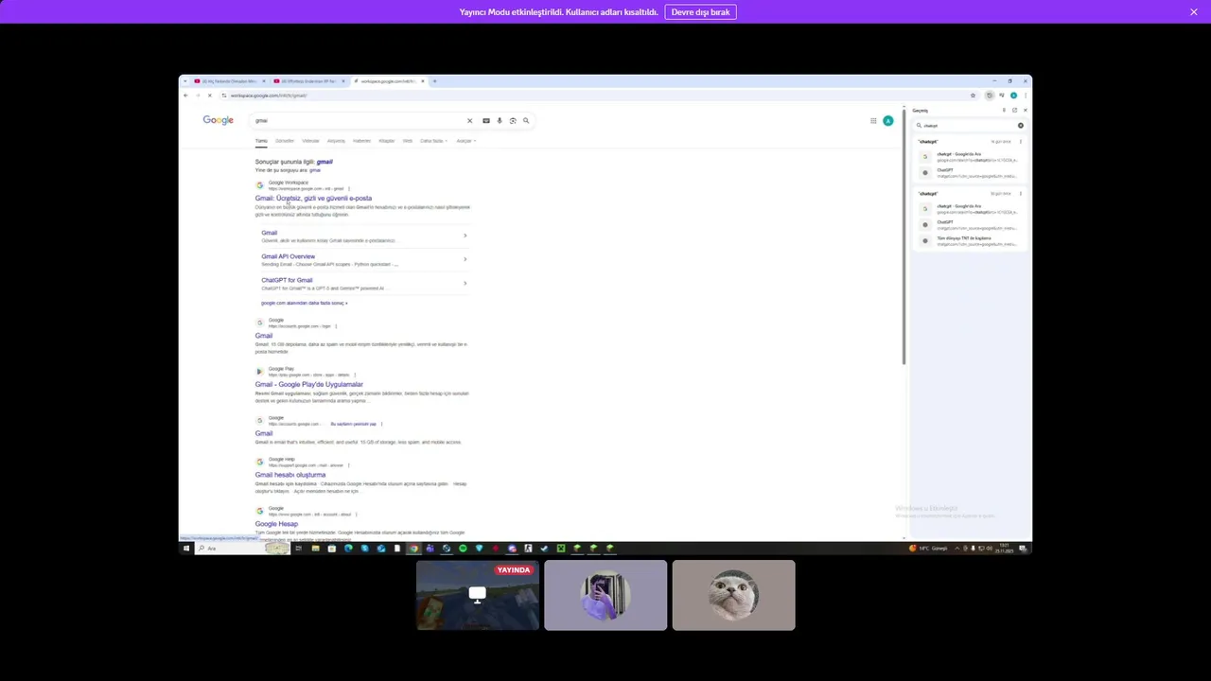Select the cat avatar participant tile
Image resolution: width=1211 pixels, height=681 pixels.
733,595
